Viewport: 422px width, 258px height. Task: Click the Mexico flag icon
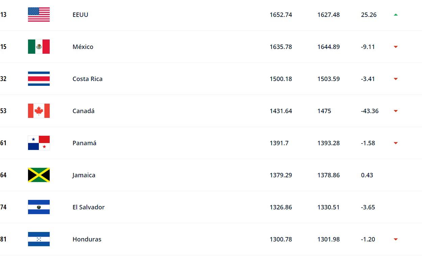(39, 47)
